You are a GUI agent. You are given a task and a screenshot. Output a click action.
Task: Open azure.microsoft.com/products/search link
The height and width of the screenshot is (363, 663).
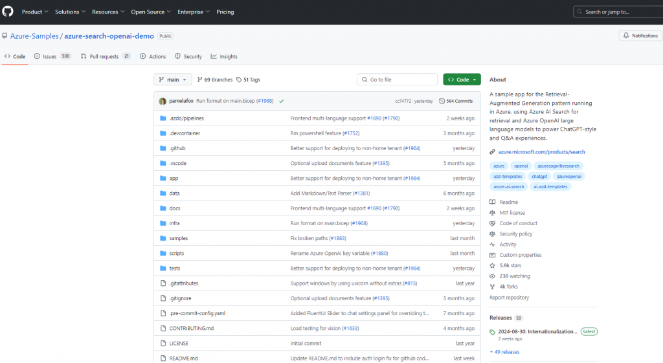point(541,152)
